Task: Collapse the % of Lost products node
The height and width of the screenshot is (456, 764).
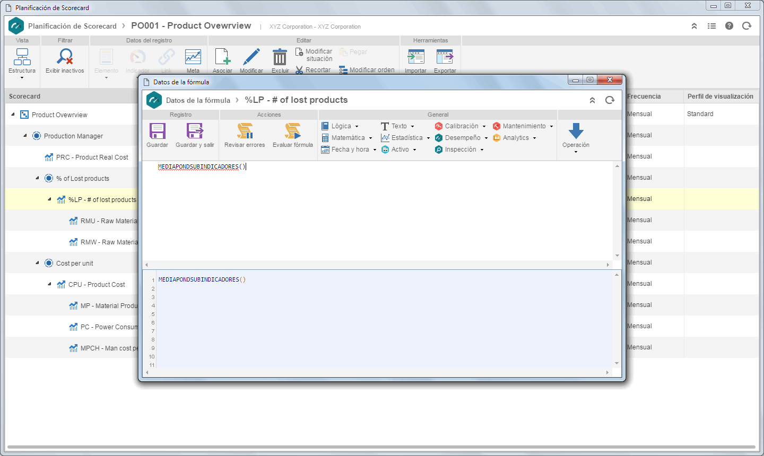Action: coord(37,178)
